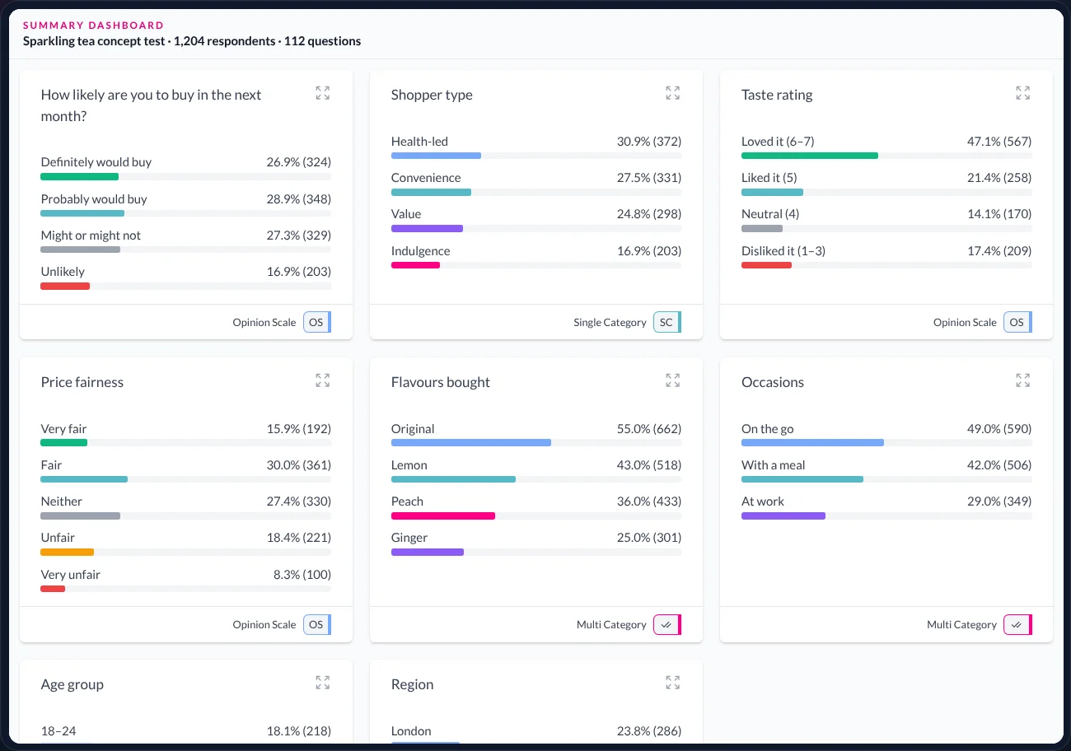Click the 'Ginger' flavour label
The image size is (1071, 751).
pos(409,538)
